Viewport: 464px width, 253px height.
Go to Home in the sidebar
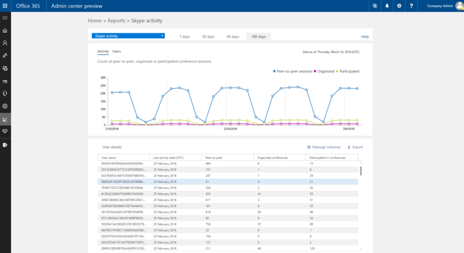(x=5, y=31)
